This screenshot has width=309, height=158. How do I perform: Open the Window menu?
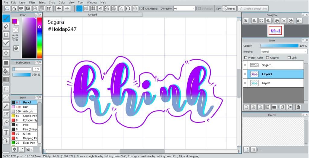point(92,2)
